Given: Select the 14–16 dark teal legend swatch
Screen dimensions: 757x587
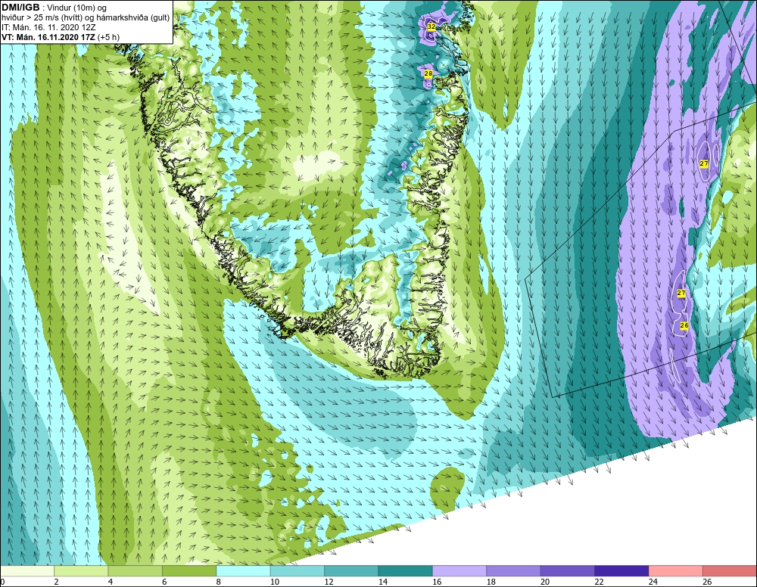Looking at the screenshot, I should 406,571.
